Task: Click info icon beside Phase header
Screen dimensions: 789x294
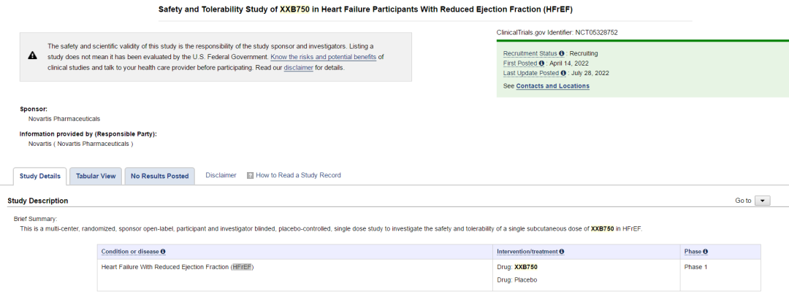Action: pyautogui.click(x=705, y=252)
